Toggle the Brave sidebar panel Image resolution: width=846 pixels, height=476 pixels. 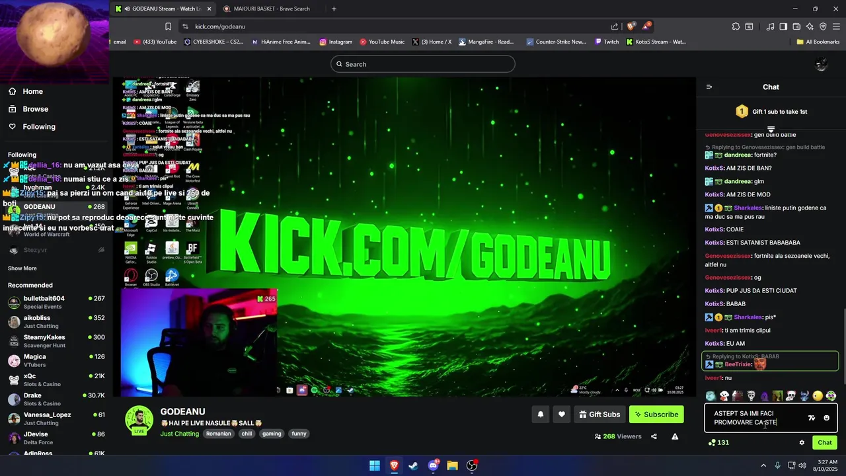(x=783, y=26)
